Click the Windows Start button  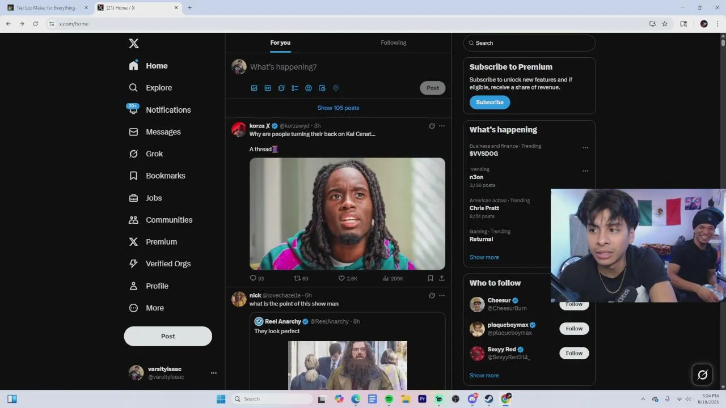click(x=221, y=399)
